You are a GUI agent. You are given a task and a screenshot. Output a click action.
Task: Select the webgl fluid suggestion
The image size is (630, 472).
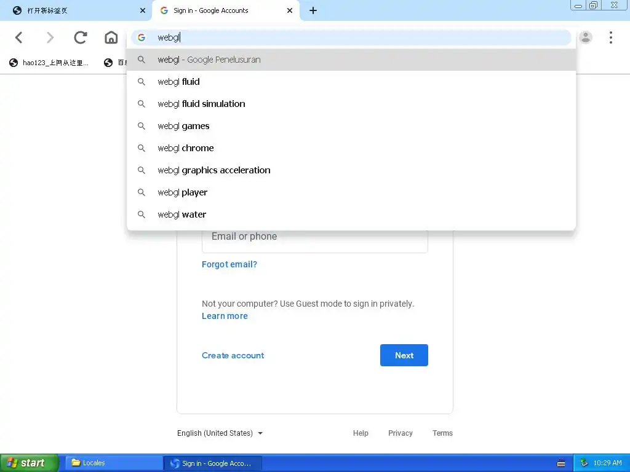[351, 82]
